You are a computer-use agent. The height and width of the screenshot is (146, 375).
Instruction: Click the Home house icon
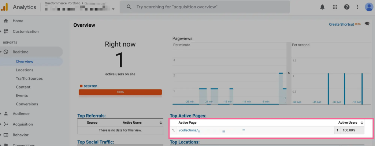point(6,21)
